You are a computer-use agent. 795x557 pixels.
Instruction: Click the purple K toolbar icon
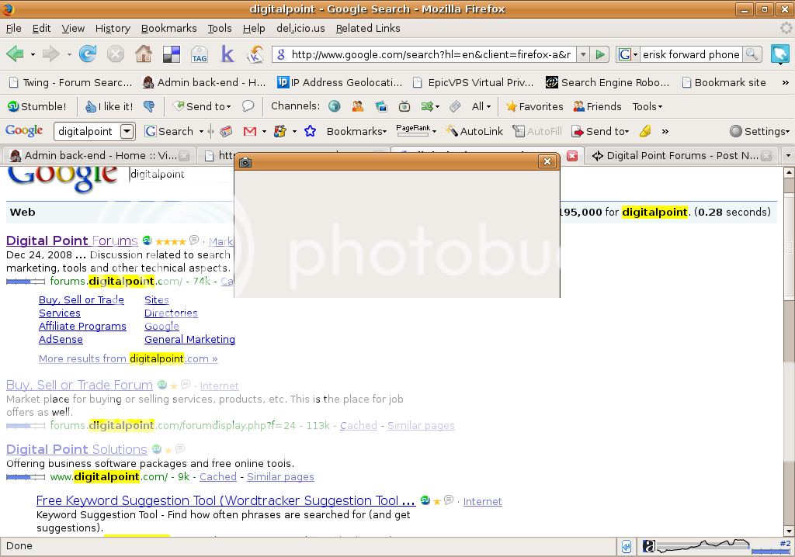[x=227, y=54]
